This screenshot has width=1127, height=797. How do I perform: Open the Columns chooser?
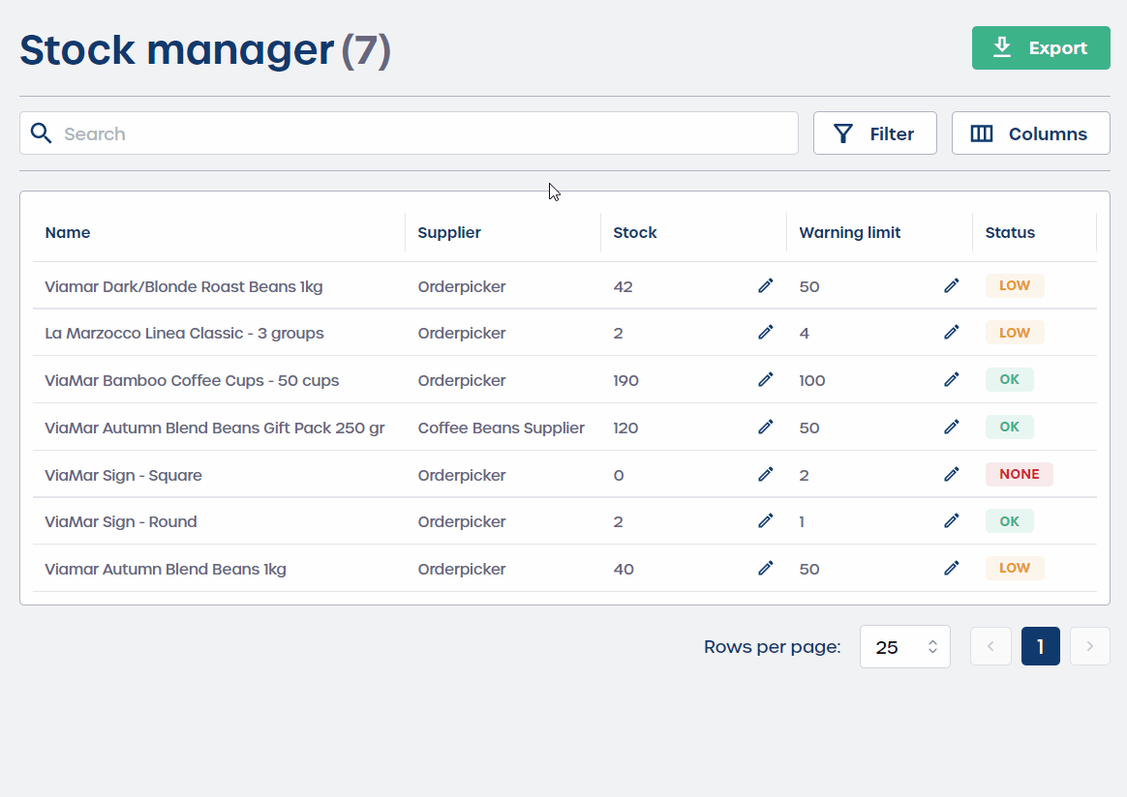click(1031, 133)
